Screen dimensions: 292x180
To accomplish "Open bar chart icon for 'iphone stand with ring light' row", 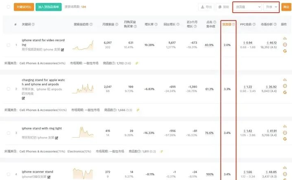I will click(x=285, y=126).
